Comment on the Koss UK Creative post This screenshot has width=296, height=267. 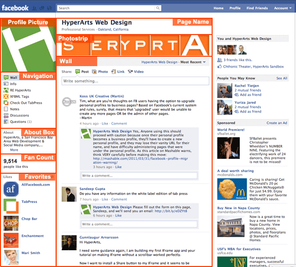pyautogui.click(x=119, y=123)
